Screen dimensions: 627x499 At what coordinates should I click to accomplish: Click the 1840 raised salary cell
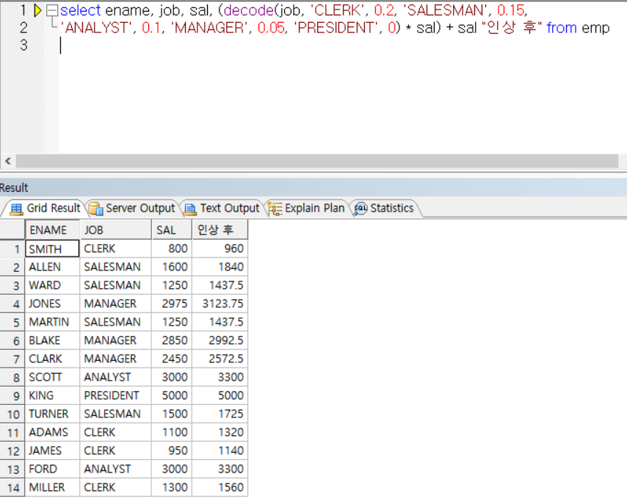click(220, 267)
